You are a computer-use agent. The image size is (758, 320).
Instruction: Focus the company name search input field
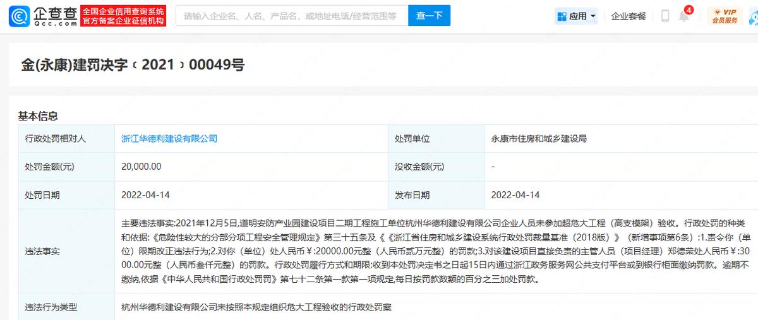tap(291, 16)
